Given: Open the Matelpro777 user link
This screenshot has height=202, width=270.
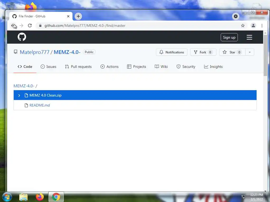Looking at the screenshot, I should (x=35, y=52).
